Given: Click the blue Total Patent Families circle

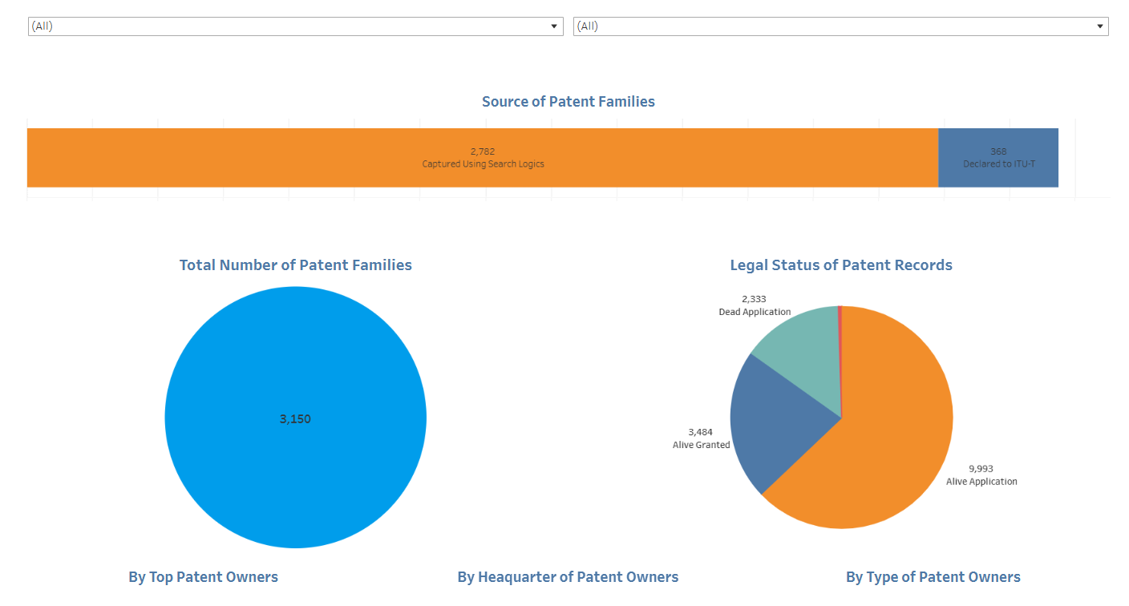Looking at the screenshot, I should point(296,418).
